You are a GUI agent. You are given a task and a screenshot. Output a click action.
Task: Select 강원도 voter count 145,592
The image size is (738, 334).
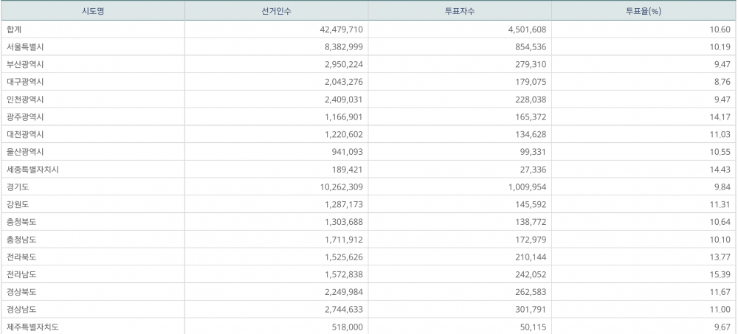529,204
